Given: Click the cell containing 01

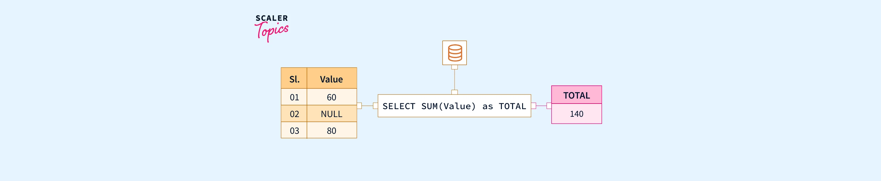Looking at the screenshot, I should click(294, 97).
